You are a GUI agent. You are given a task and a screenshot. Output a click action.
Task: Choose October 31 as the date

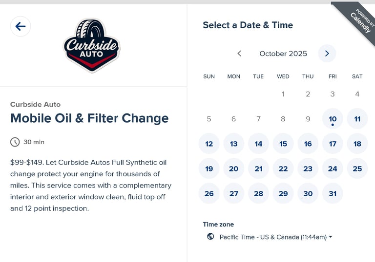click(333, 193)
